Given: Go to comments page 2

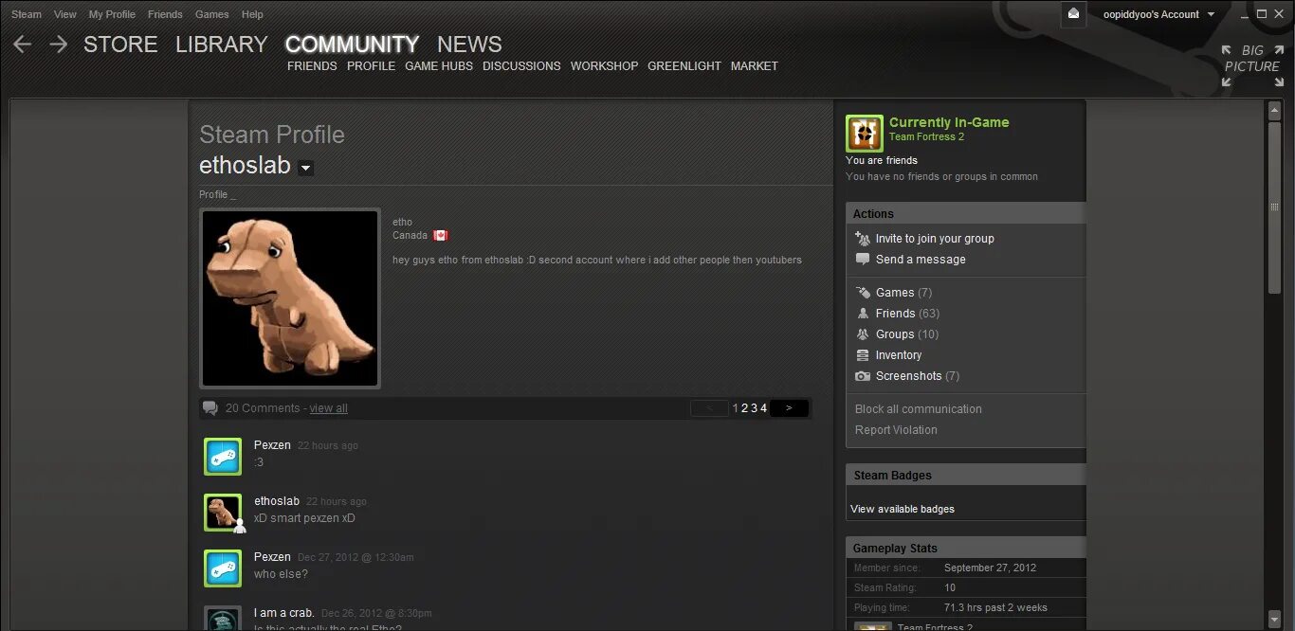Looking at the screenshot, I should 744,408.
